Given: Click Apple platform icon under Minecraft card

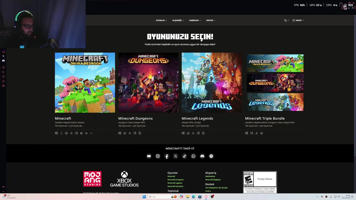Looking at the screenshot, I should (81, 133).
